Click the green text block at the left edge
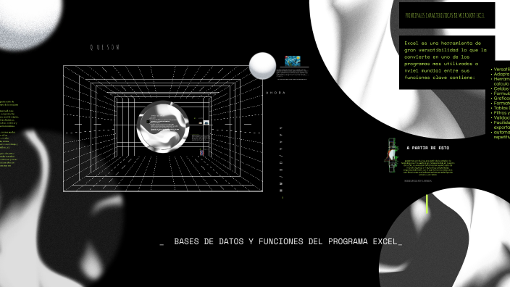Screen dimensions: 510x287 [9, 134]
